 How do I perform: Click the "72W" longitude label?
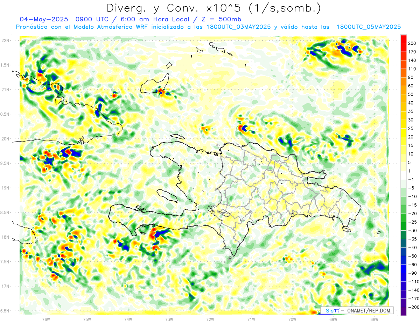point(210,319)
